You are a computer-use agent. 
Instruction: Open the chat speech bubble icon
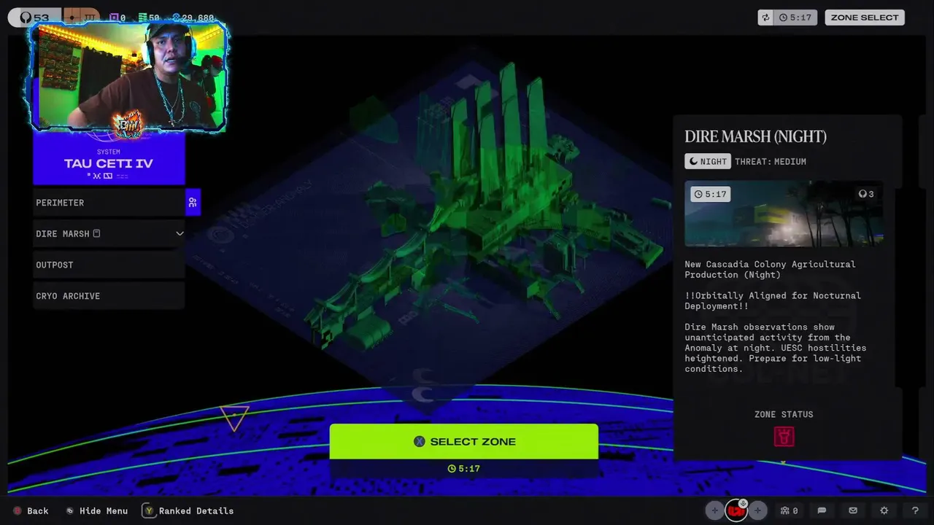click(x=822, y=511)
